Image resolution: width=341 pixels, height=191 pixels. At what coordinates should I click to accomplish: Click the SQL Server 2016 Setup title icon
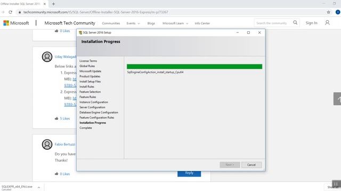pyautogui.click(x=80, y=32)
